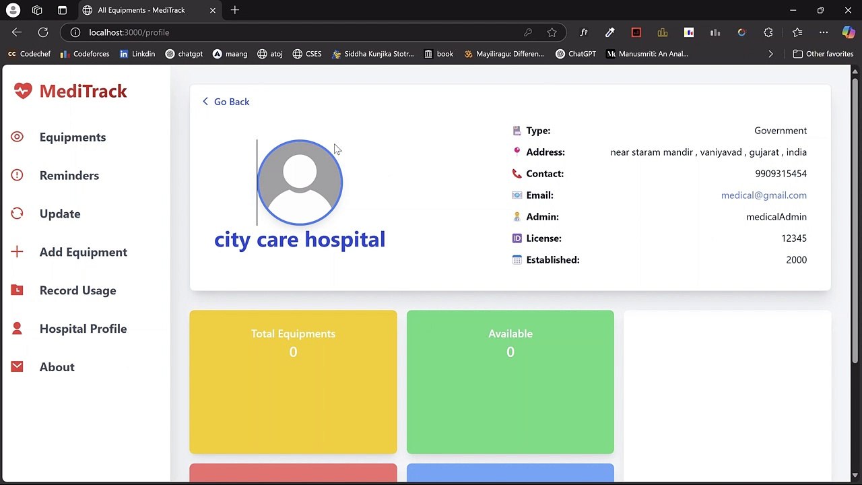This screenshot has width=862, height=485.
Task: Bookmark the page with the star icon
Action: click(552, 32)
